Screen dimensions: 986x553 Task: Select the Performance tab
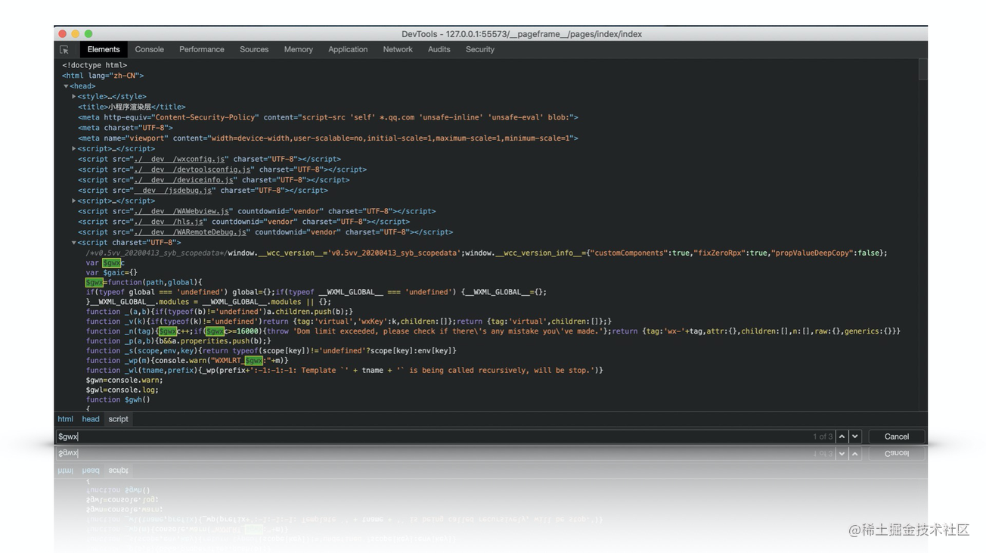pyautogui.click(x=201, y=50)
